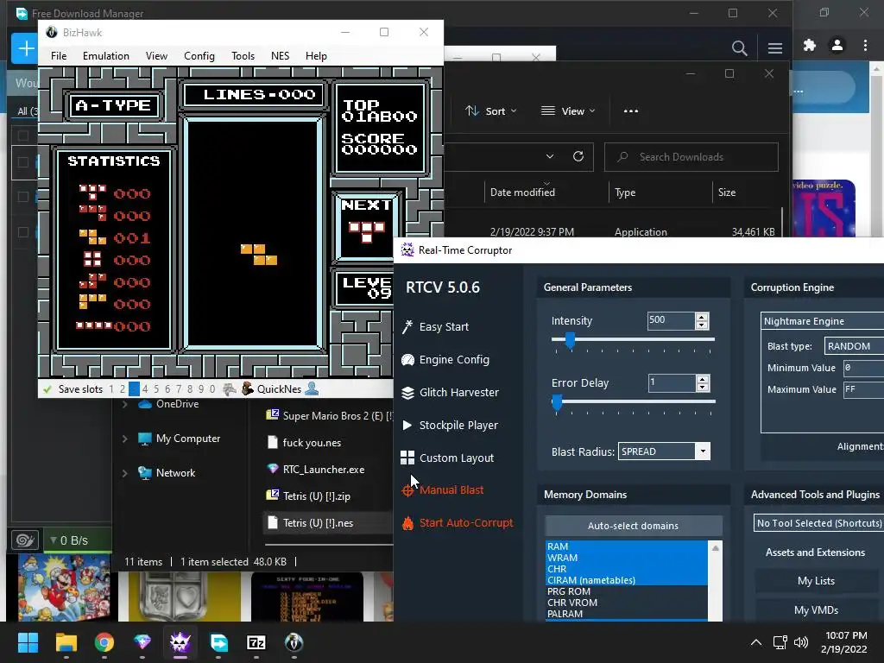The image size is (884, 663).
Task: Open the Blast type RANDOM dropdown
Action: pyautogui.click(x=854, y=346)
